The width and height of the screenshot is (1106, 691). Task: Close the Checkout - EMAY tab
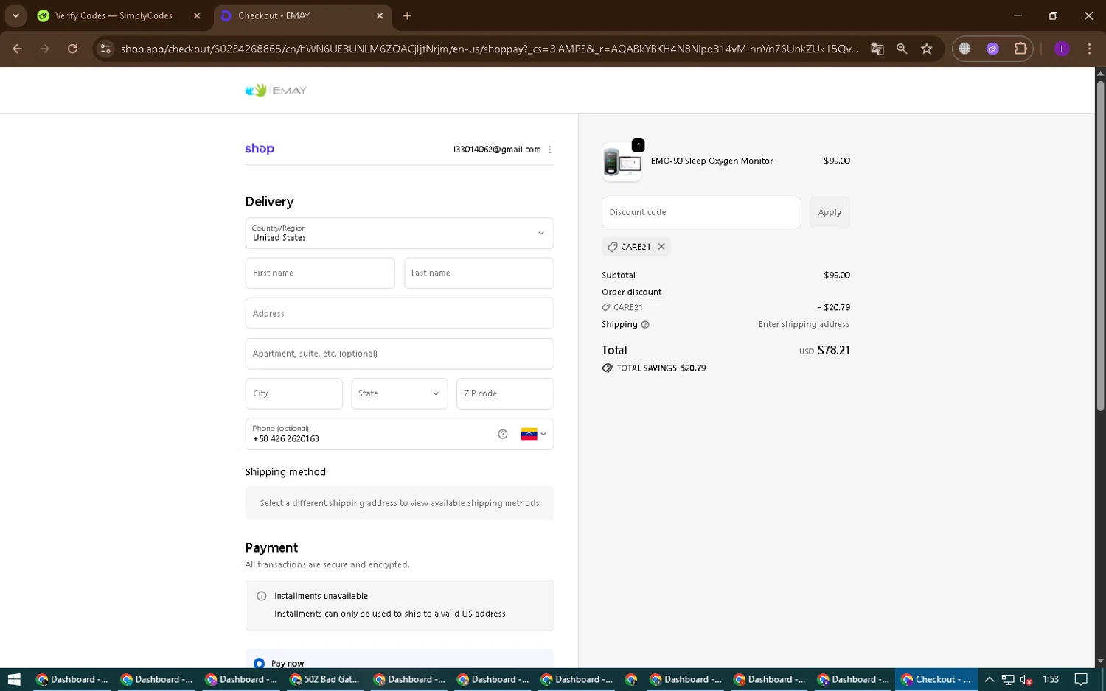380,15
